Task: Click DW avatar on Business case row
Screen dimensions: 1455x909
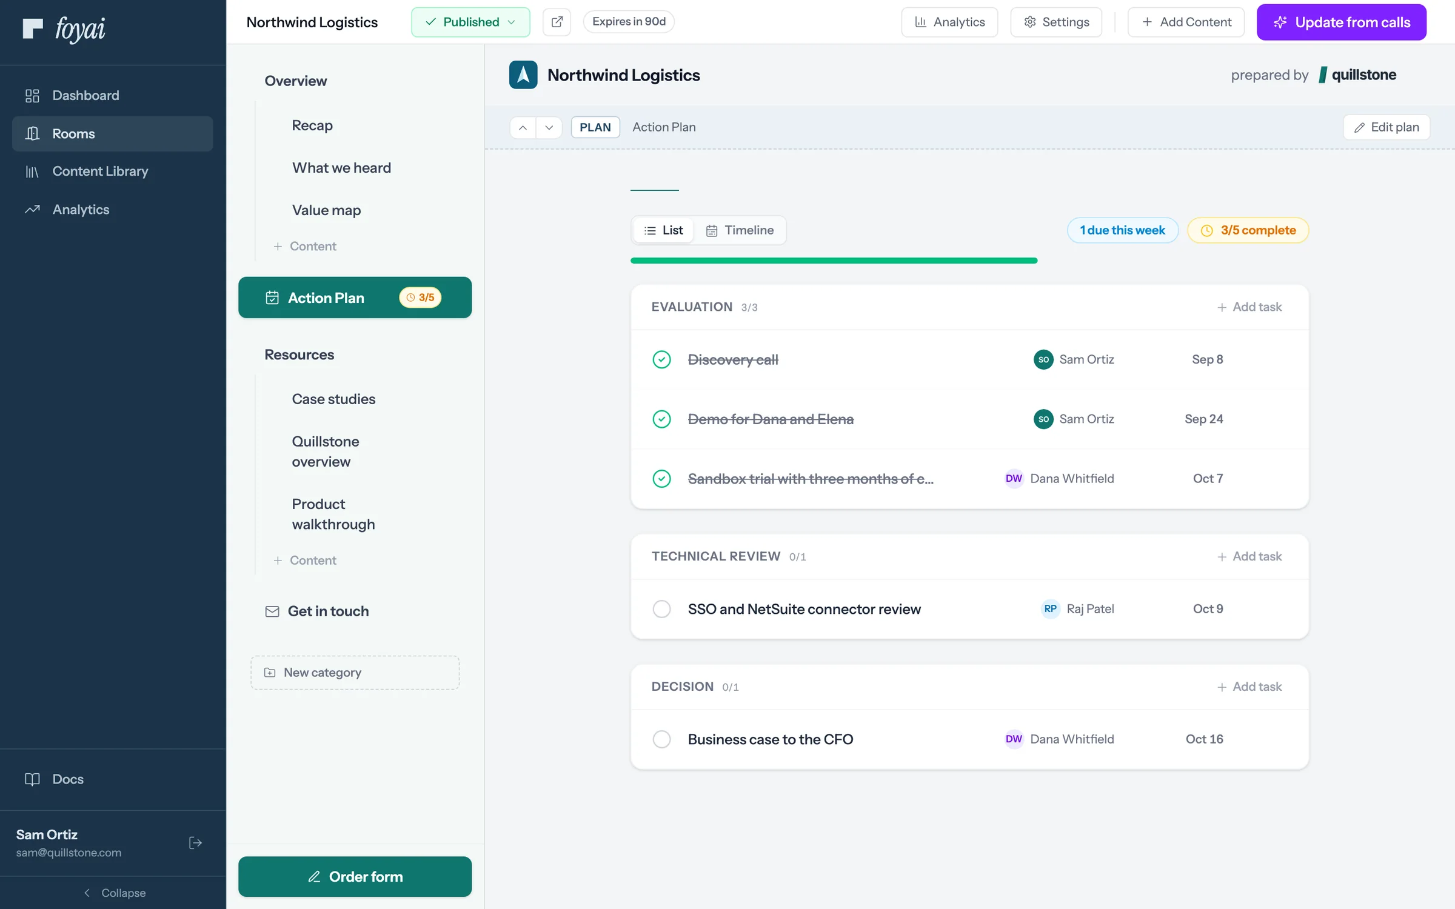Action: 1014,739
